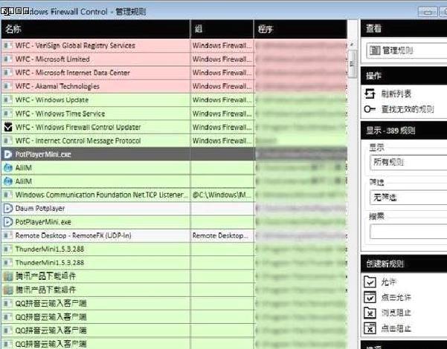This screenshot has height=349, width=447.
Task: Sort by the 组 column header
Action: [222, 29]
